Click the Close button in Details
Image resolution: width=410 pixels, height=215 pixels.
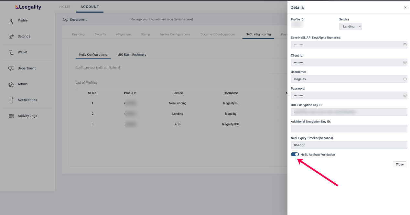tap(400, 164)
